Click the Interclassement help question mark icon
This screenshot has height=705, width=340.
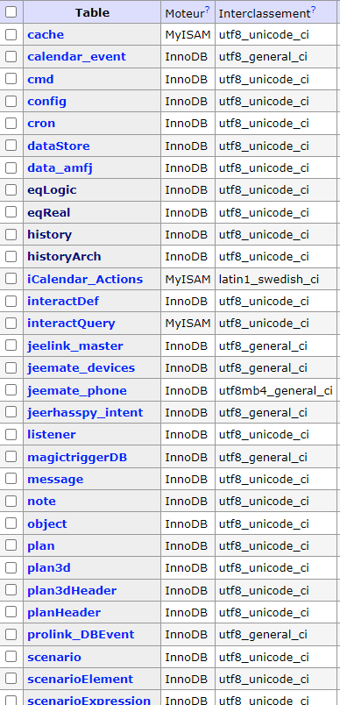pyautogui.click(x=313, y=10)
